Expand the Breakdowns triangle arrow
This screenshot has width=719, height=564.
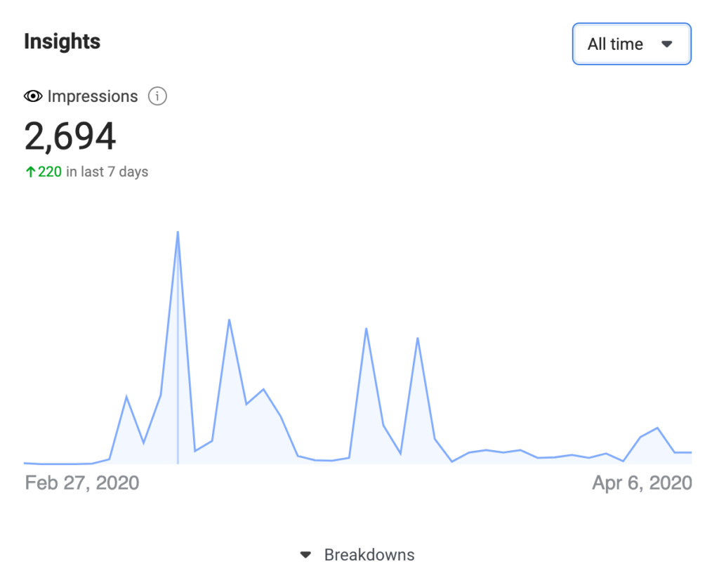[x=305, y=555]
